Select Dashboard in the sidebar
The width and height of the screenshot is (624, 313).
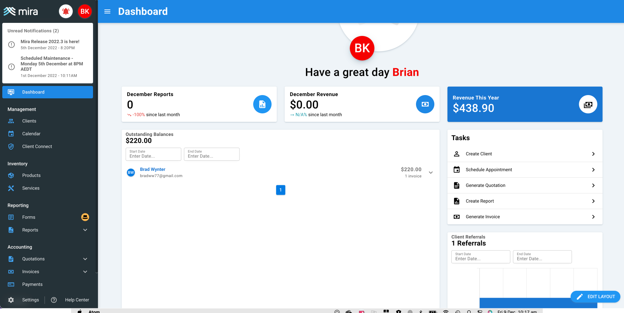click(33, 92)
